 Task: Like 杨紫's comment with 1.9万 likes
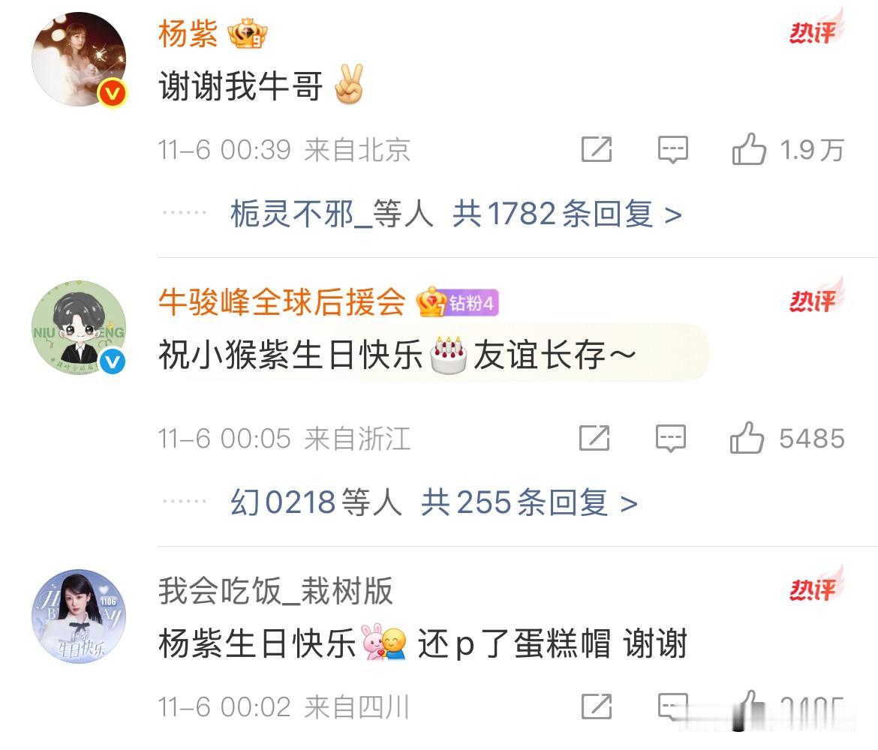click(x=749, y=149)
